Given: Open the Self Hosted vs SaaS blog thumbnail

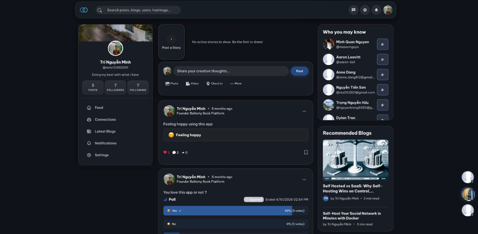Looking at the screenshot, I should point(356,160).
